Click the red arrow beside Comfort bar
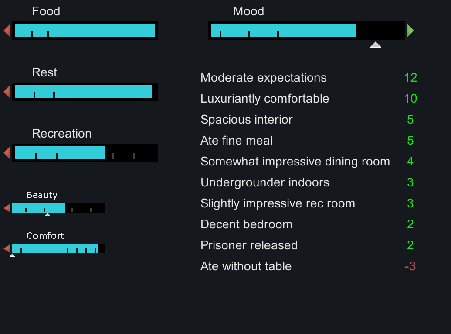 (x=7, y=248)
